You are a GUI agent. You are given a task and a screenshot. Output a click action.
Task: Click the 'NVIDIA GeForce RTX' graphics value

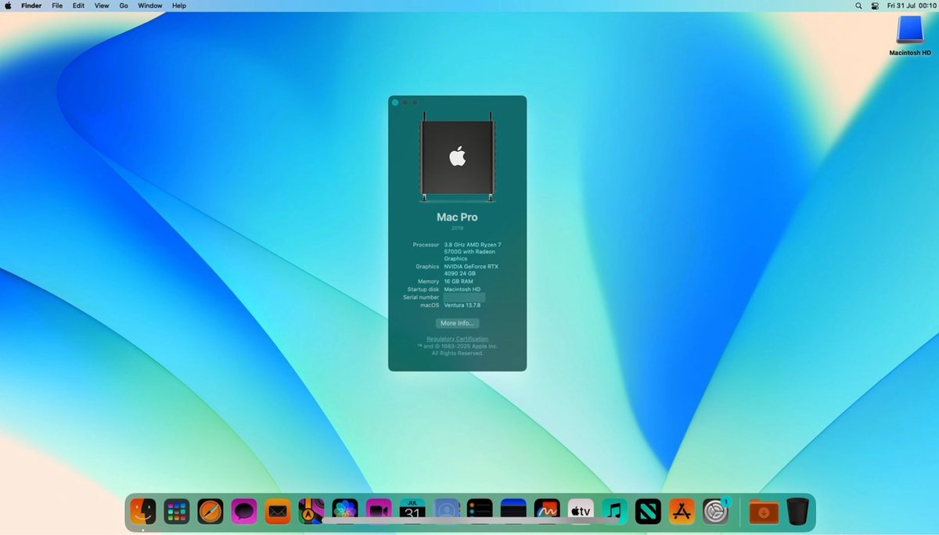(471, 267)
